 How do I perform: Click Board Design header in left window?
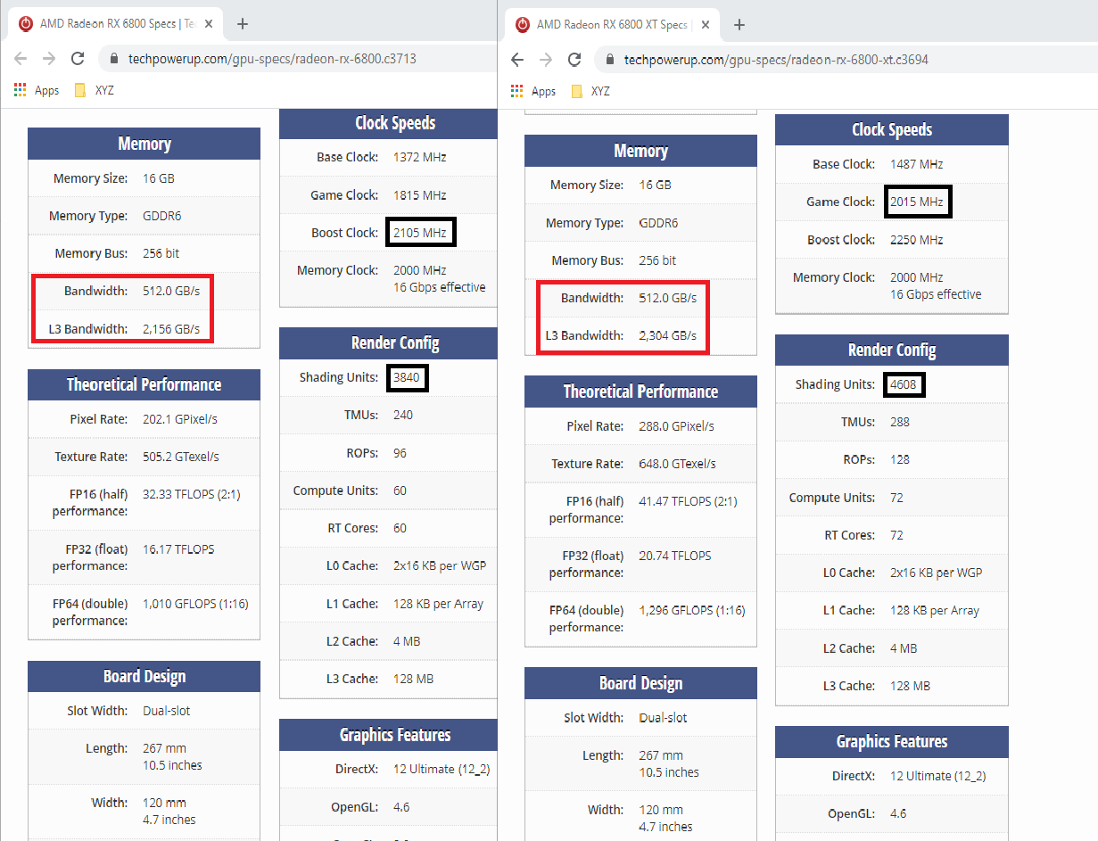144,676
